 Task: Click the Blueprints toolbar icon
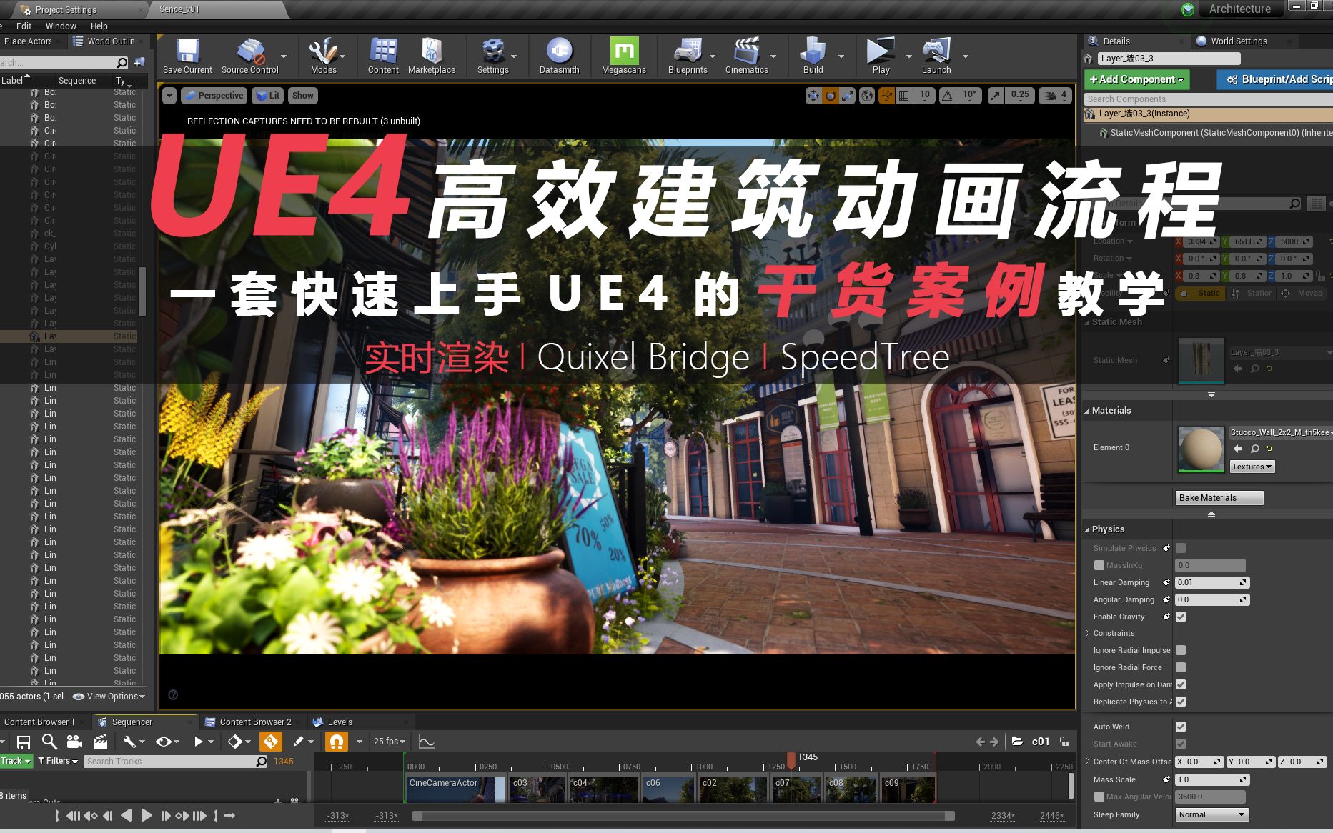(688, 56)
